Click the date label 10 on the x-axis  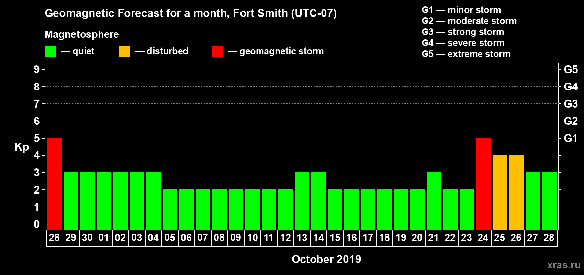pyautogui.click(x=252, y=238)
